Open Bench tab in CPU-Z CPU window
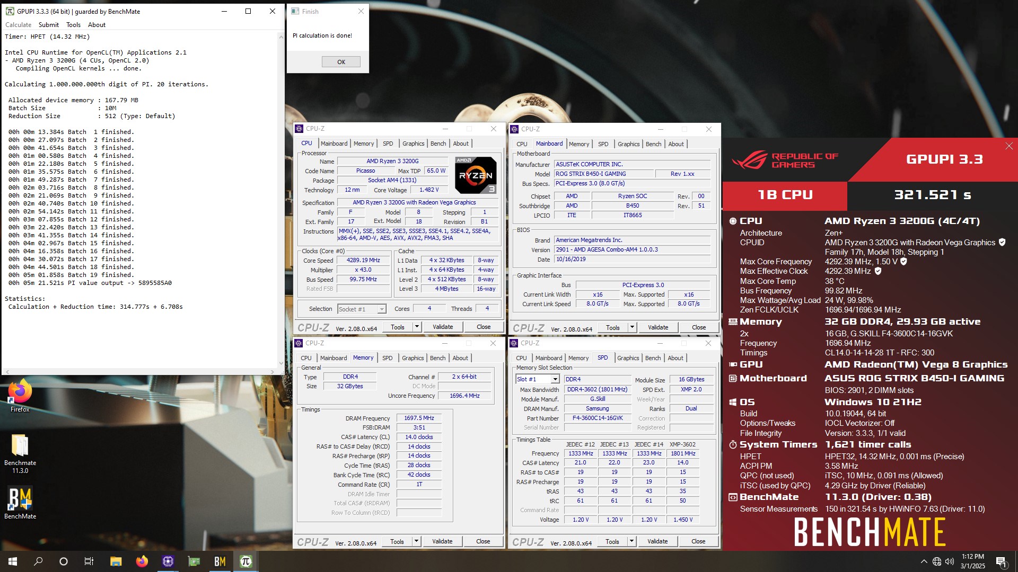Image resolution: width=1018 pixels, height=572 pixels. 438,144
